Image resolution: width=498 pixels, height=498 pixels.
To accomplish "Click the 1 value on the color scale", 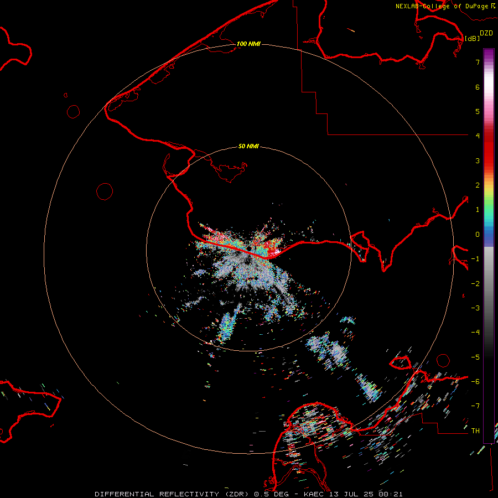I will (x=478, y=210).
